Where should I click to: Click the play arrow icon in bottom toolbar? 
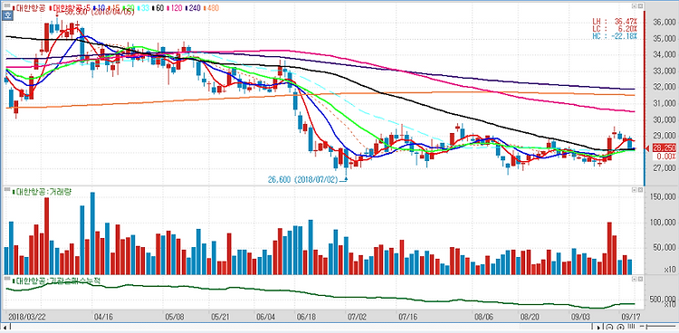[598, 328]
